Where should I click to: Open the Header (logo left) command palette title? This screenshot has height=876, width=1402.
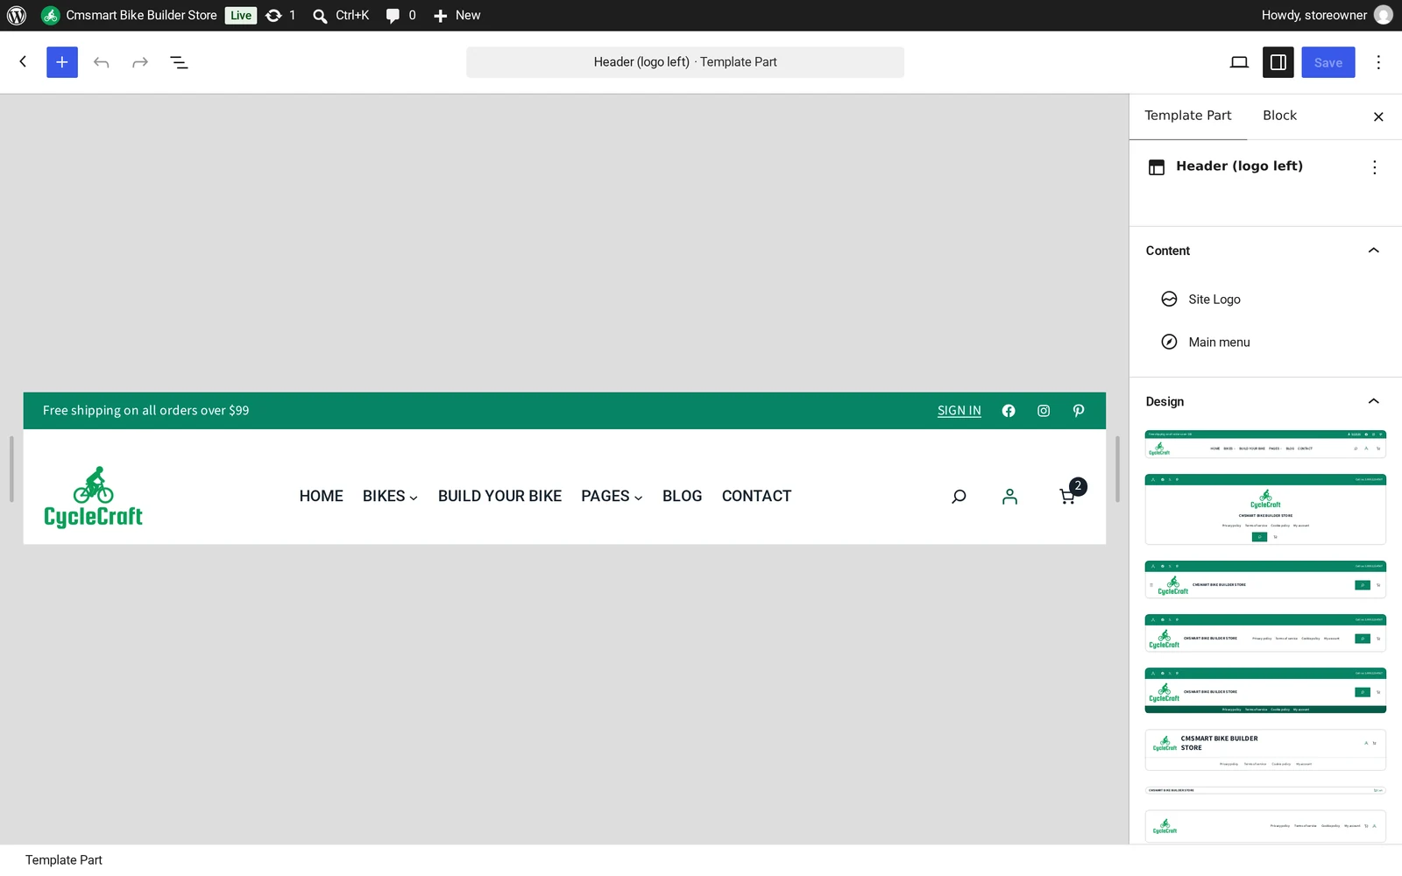point(685,62)
